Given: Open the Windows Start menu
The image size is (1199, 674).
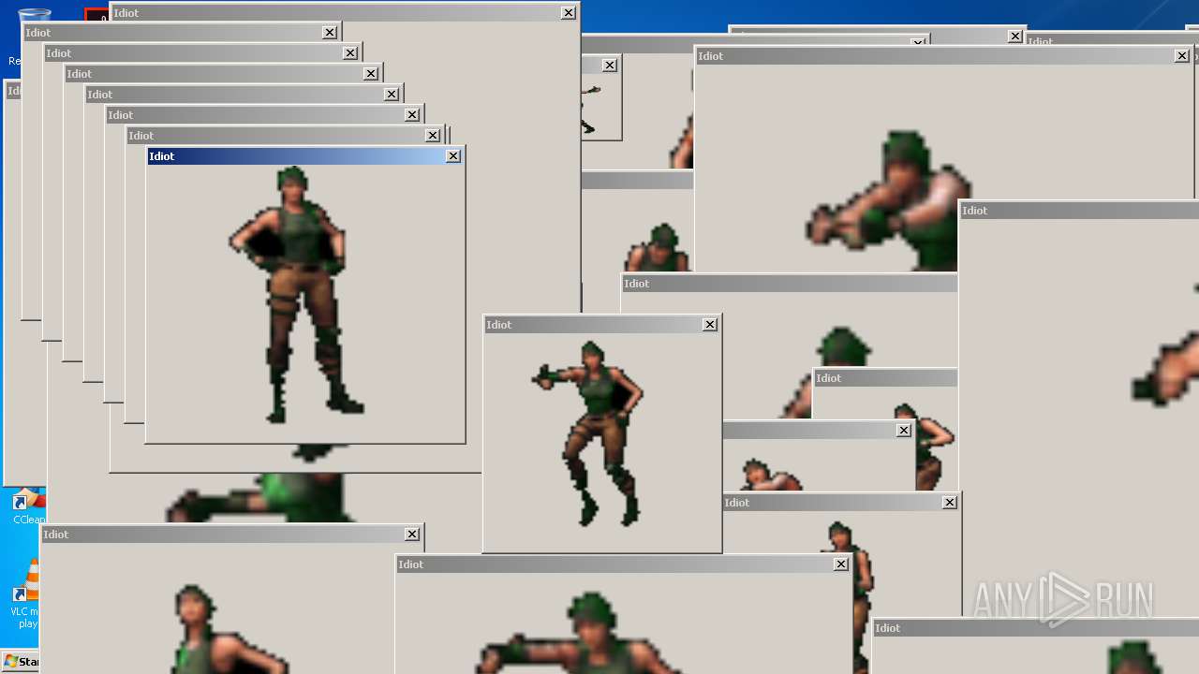Looking at the screenshot, I should tap(20, 662).
